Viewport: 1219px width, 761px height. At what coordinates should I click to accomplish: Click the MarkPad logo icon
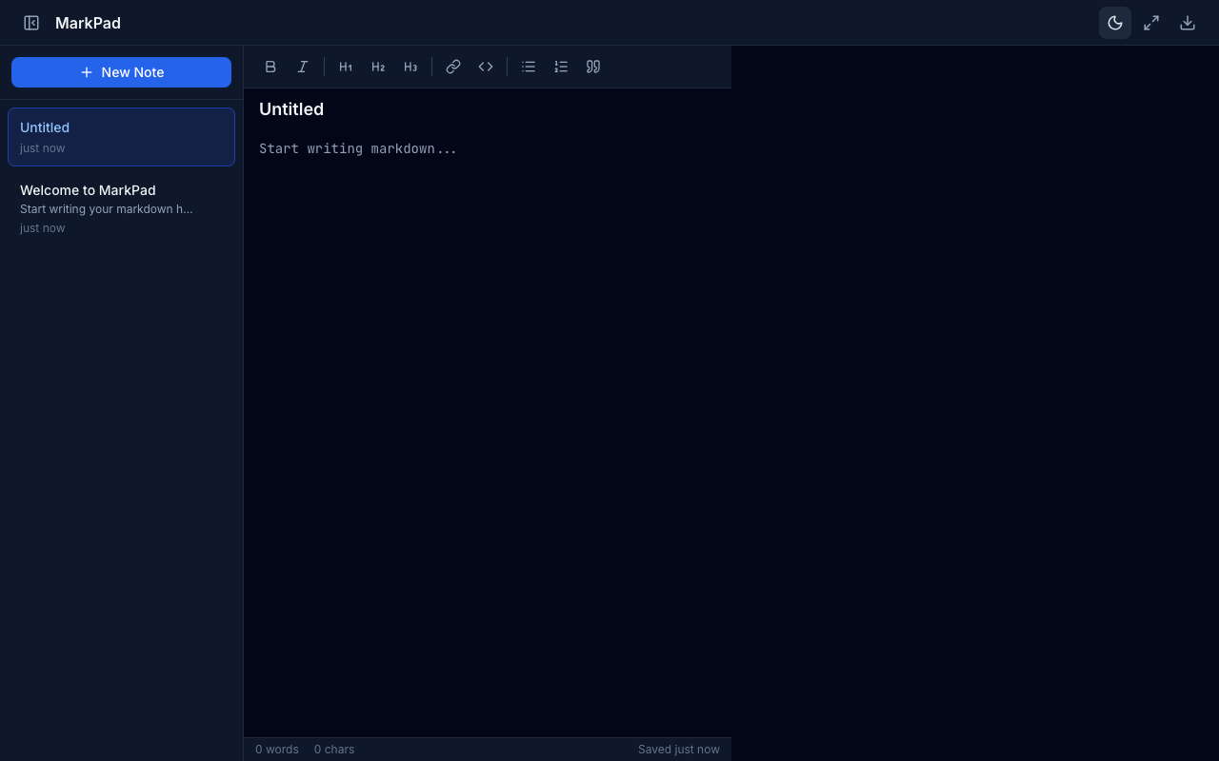pyautogui.click(x=31, y=22)
